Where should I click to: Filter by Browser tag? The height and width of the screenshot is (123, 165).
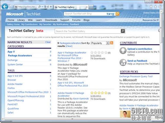12,80
